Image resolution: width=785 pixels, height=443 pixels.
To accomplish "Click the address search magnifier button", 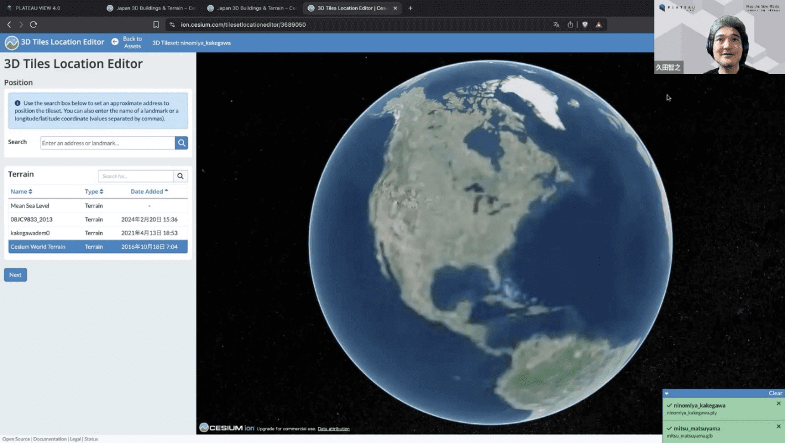I will click(181, 143).
